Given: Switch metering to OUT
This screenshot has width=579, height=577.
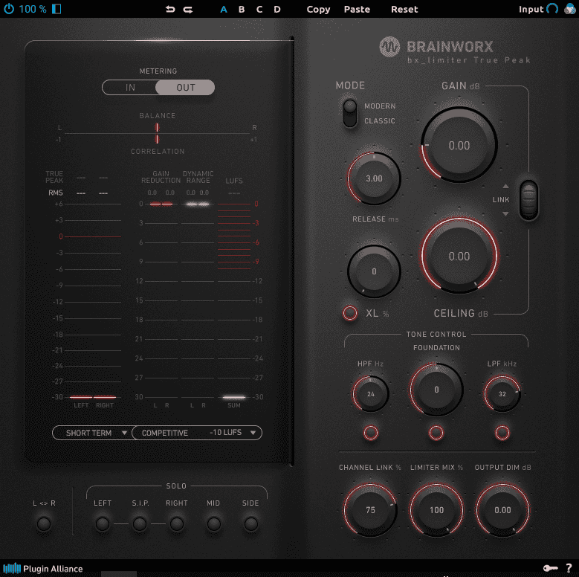Looking at the screenshot, I should (x=185, y=88).
